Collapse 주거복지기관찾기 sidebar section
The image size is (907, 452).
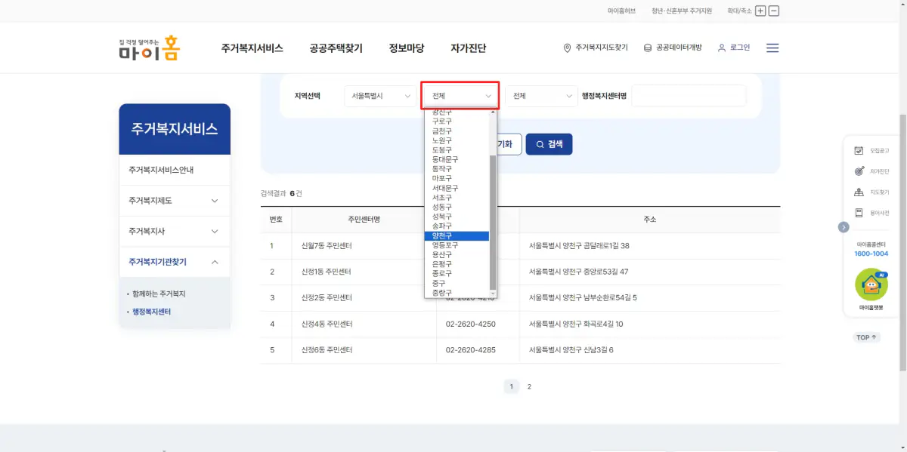[x=175, y=262]
